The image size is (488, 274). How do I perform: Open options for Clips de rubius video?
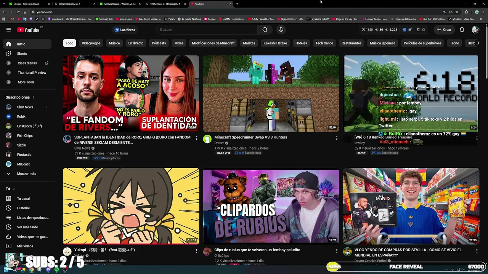point(337,251)
